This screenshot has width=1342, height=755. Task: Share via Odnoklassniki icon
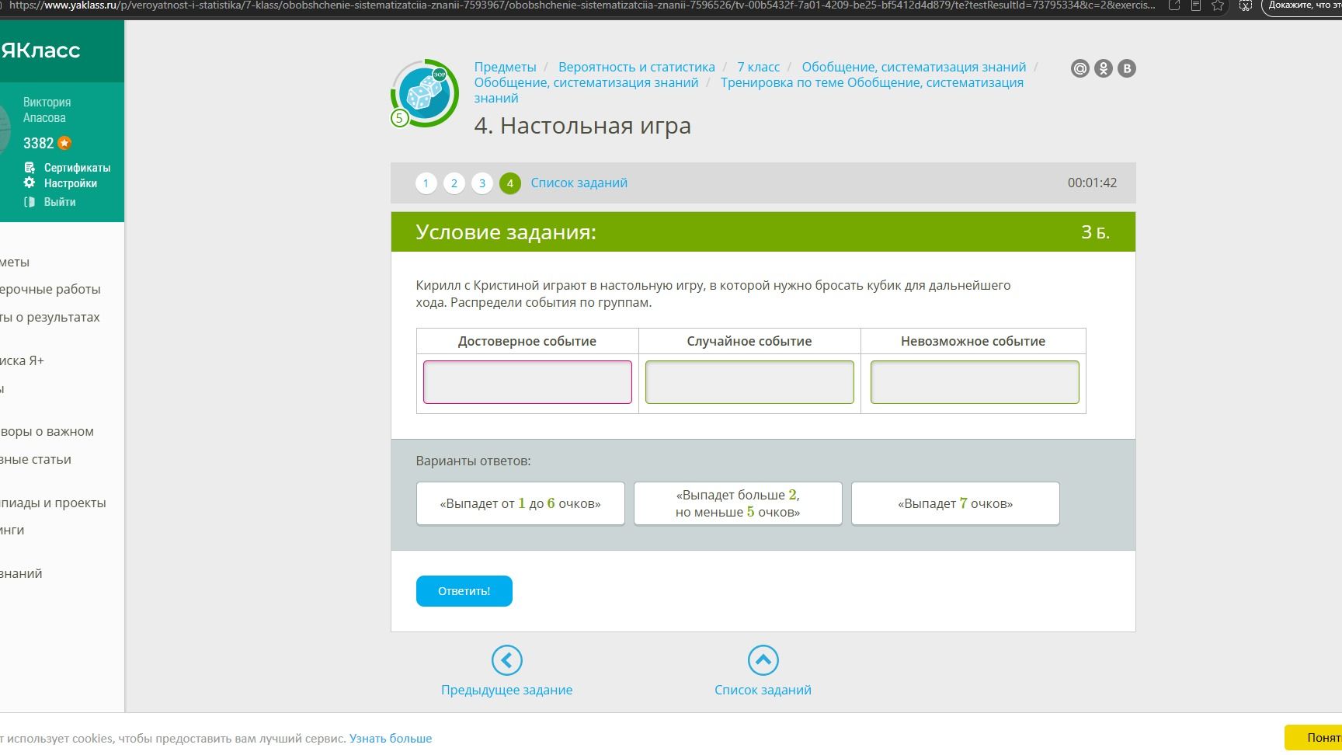[1103, 68]
